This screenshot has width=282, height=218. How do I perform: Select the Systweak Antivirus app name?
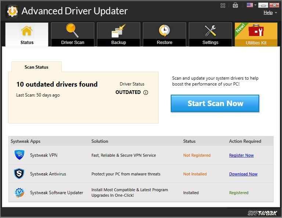click(x=48, y=174)
